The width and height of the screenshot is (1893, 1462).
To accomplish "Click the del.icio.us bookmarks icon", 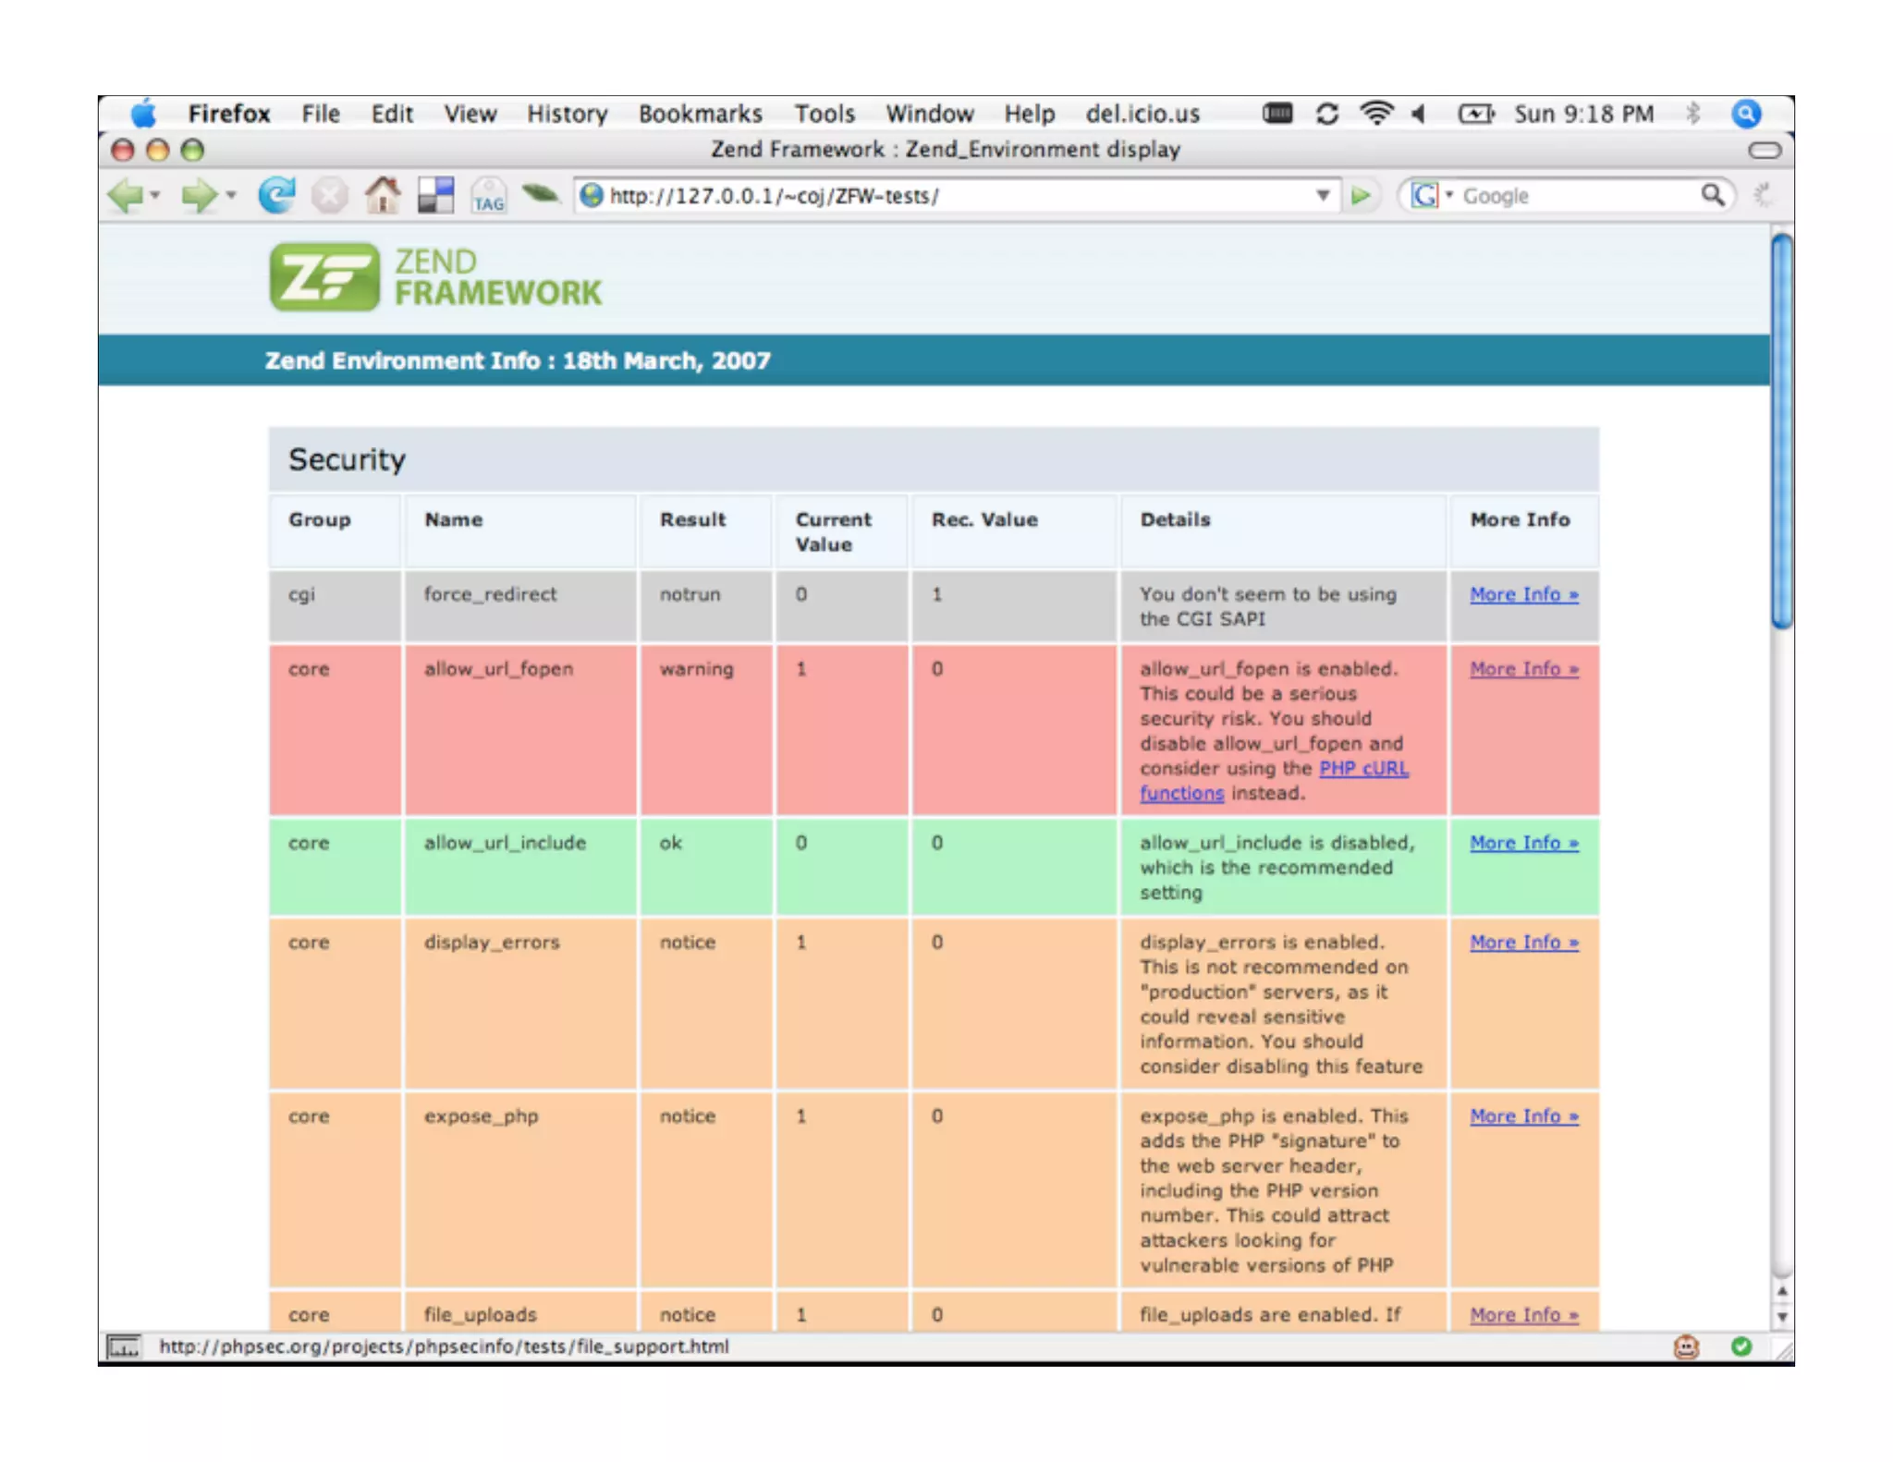I will click(435, 195).
